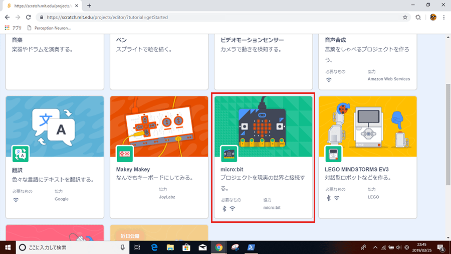The image size is (451, 254).
Task: Click the Wi-Fi icon on Translate card
Action: (x=16, y=200)
